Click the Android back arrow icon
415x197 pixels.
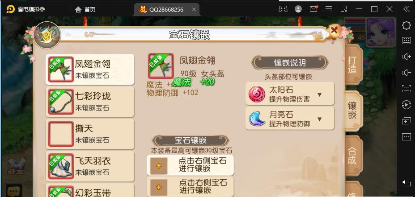pos(406,183)
